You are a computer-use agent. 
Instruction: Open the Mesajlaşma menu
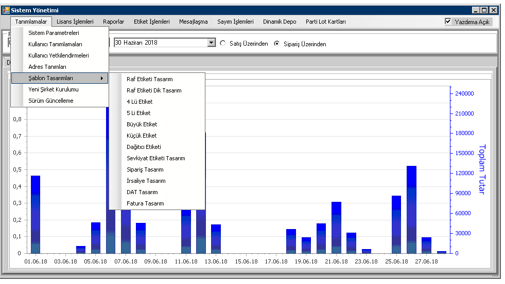tap(193, 22)
